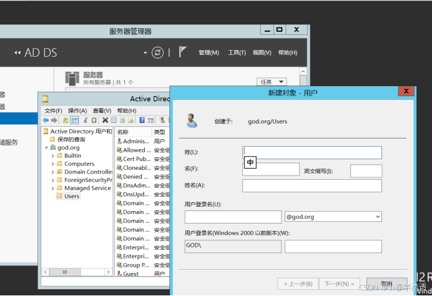Open the @god.org UPN suffix dropdown

point(378,217)
